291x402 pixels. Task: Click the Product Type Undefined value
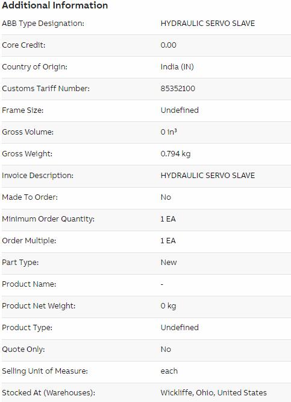[180, 328]
